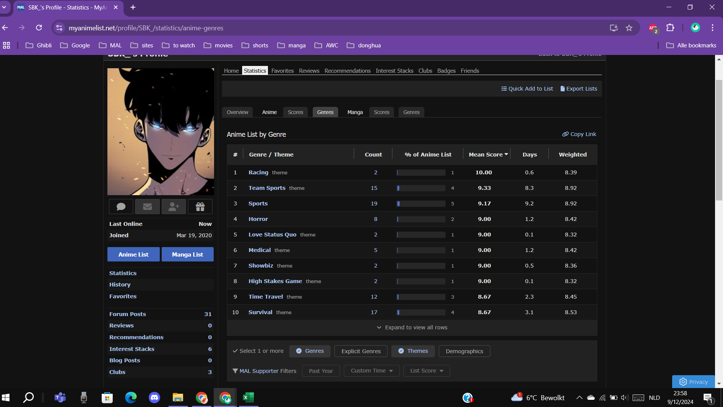723x407 pixels.
Task: Click the Survival percentage bar
Action: click(x=421, y=312)
